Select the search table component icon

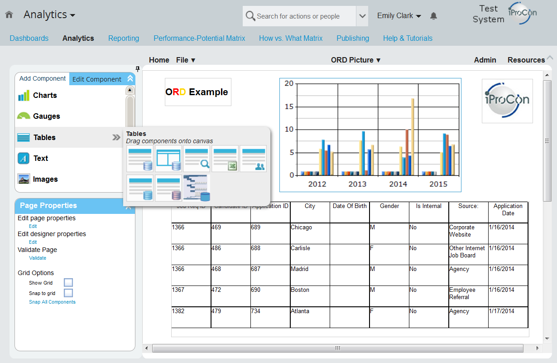pos(197,159)
